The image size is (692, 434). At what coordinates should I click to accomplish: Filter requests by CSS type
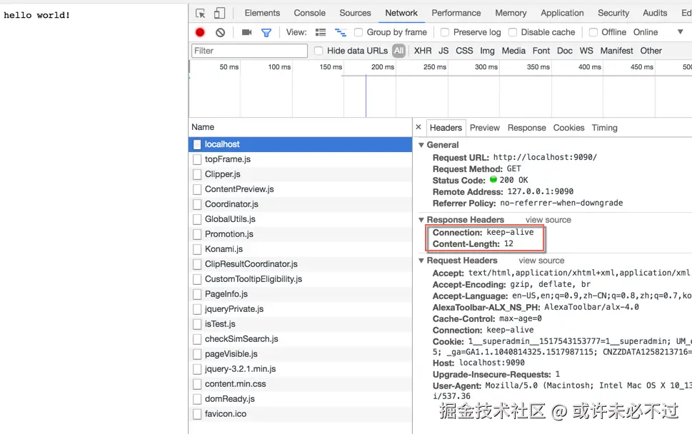click(464, 51)
